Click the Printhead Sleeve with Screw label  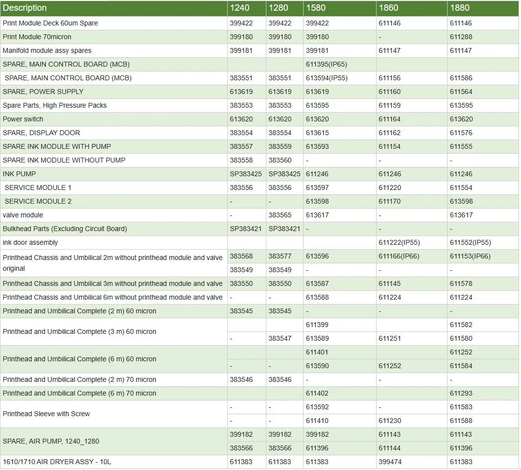point(47,414)
